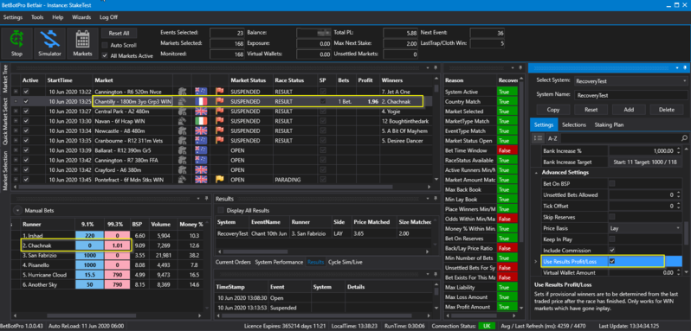Toggle the Auto Scroll checkbox
Image resolution: width=691 pixels, height=331 pixels.
[105, 45]
